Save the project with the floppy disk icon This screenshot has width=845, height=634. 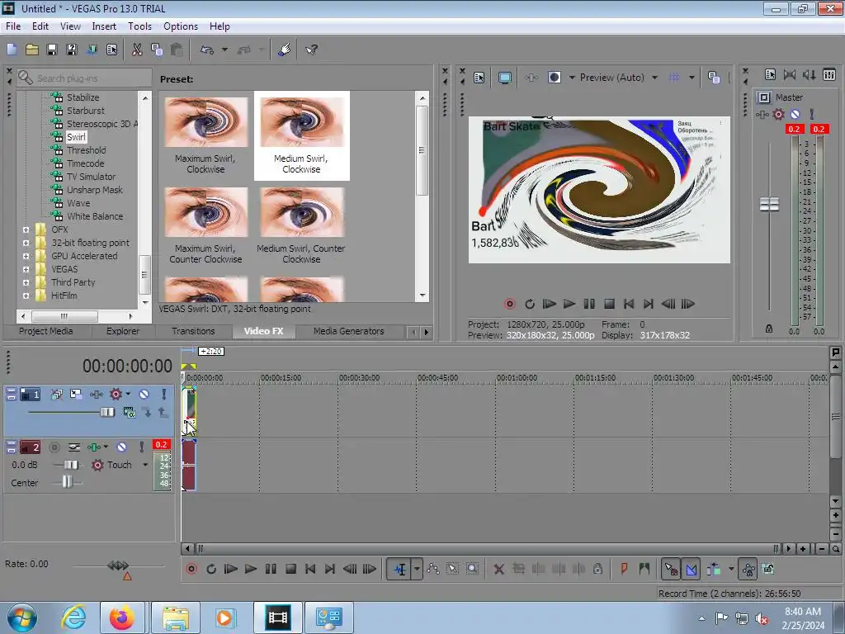coord(52,50)
